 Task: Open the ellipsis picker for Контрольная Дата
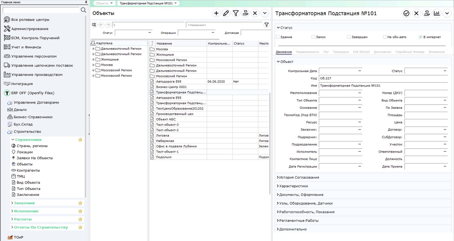360,71
